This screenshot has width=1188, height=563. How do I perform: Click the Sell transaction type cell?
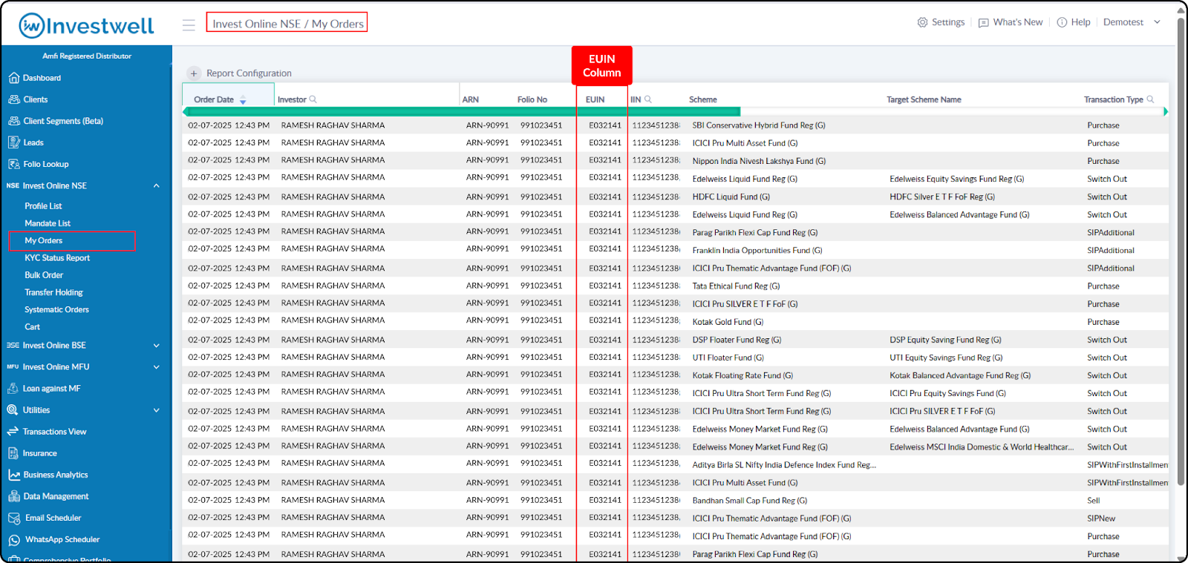(x=1094, y=501)
